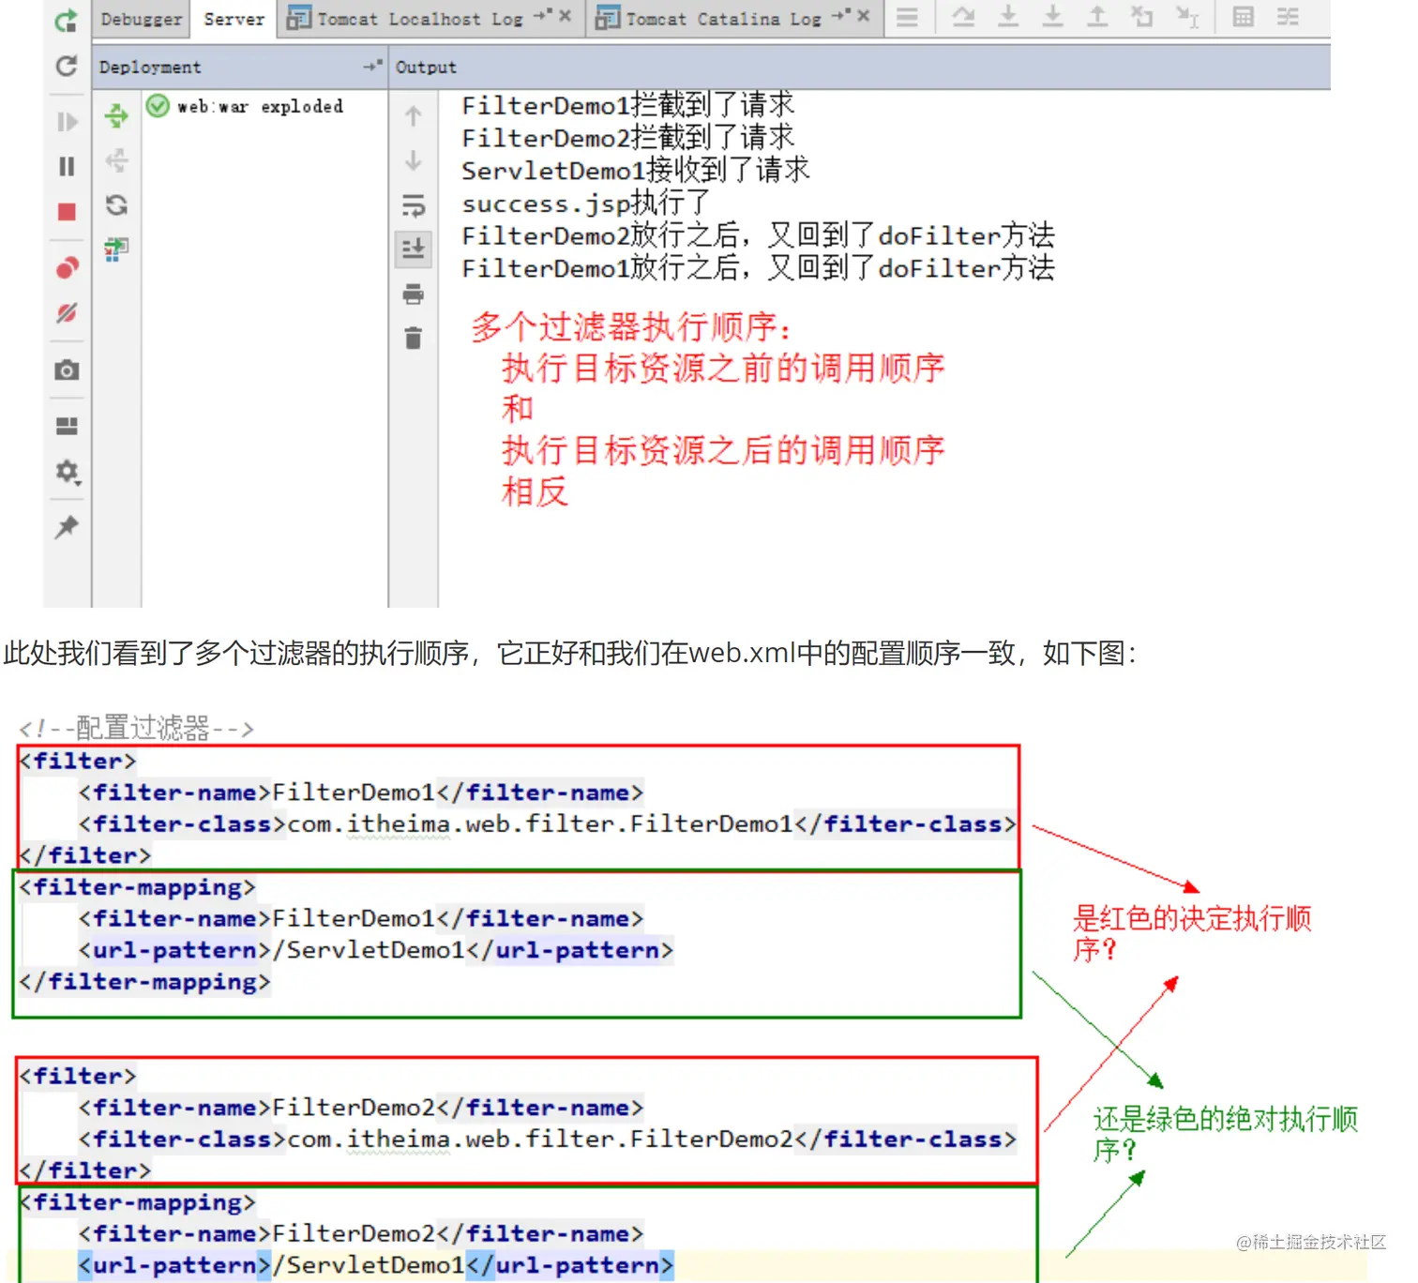Click the green check next to web:war exploded

(158, 106)
